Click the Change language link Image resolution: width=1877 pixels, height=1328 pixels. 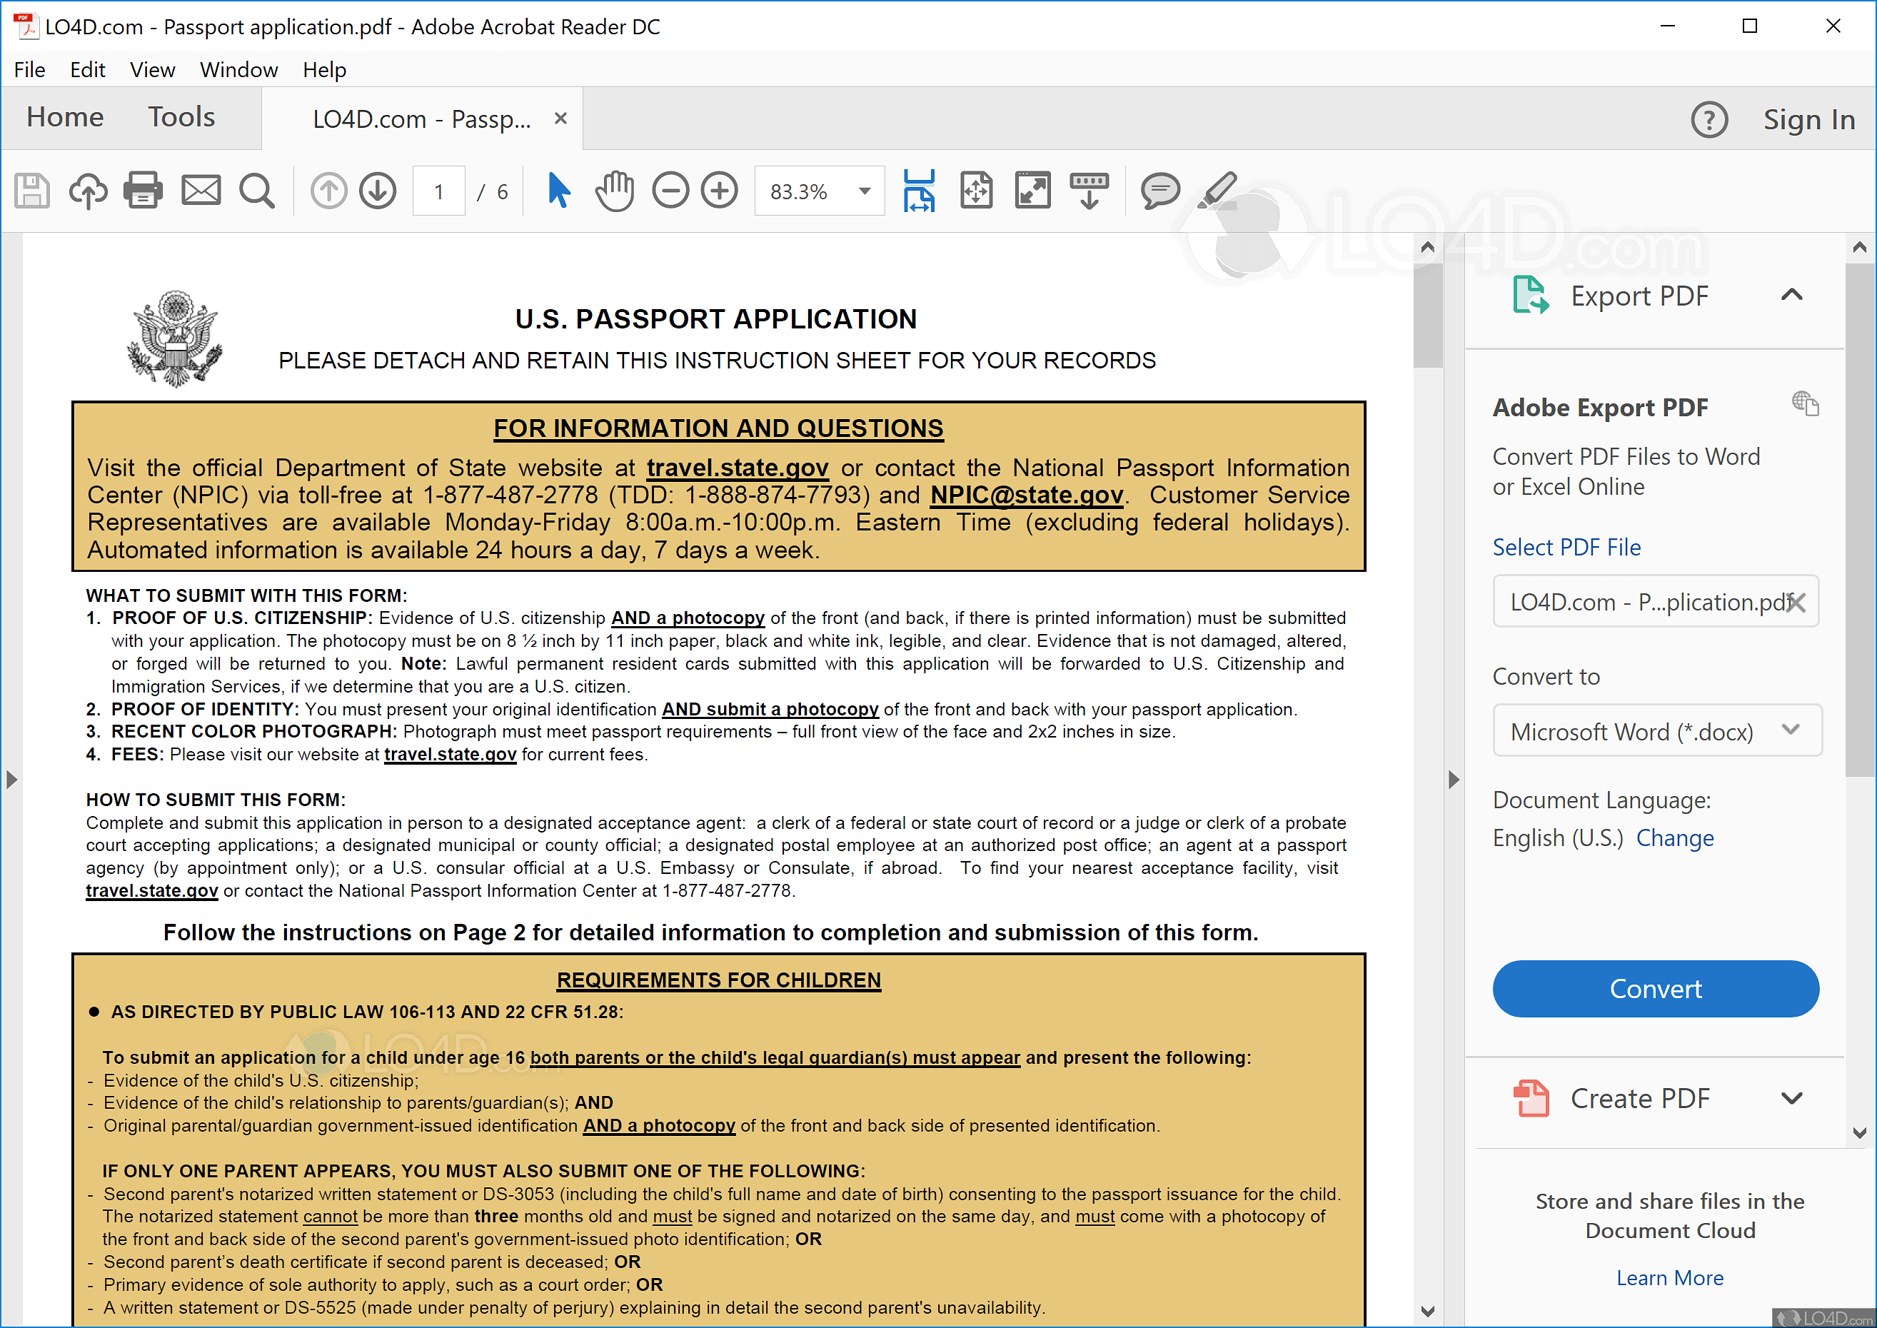click(1674, 838)
